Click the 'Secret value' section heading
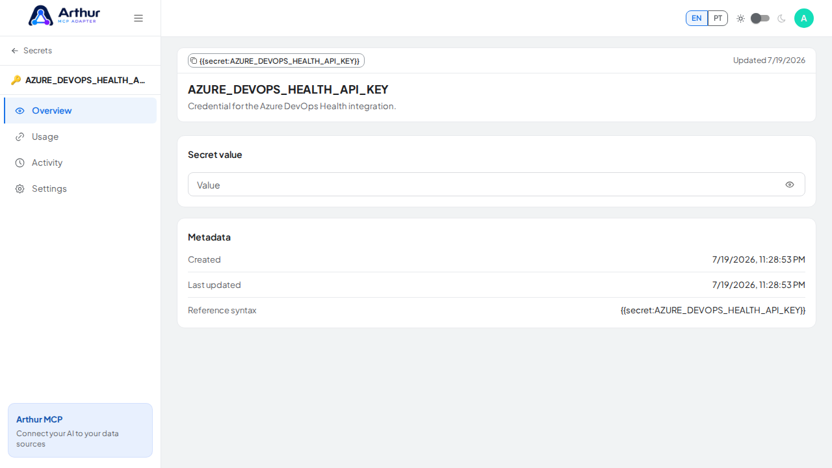Screen dimensions: 832x468 (x=215, y=155)
